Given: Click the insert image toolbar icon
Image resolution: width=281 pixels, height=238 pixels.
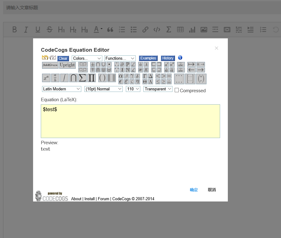Looking at the screenshot, I should click(204, 30).
